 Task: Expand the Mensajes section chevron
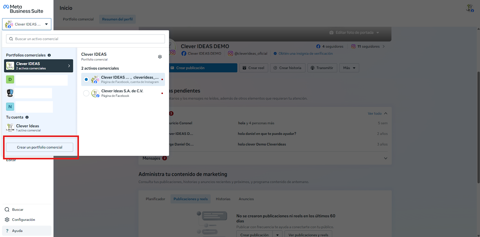click(x=385, y=158)
